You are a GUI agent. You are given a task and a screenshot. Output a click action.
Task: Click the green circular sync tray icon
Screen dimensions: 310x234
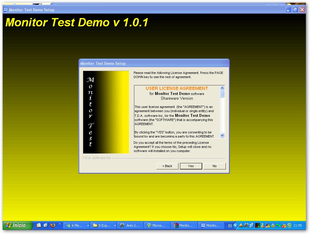pos(289,225)
